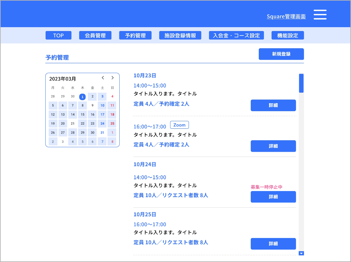Select the 予約管理 navigation tab
Screen dimensions: 351x262
click(135, 35)
